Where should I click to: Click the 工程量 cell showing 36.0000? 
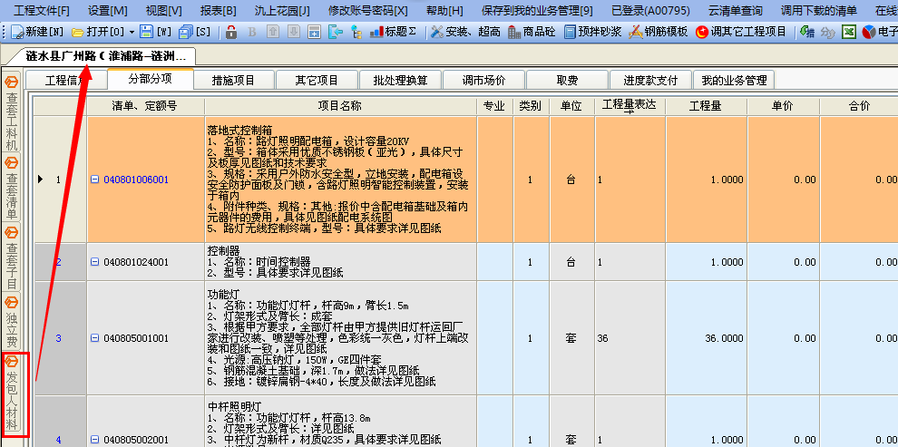click(706, 339)
